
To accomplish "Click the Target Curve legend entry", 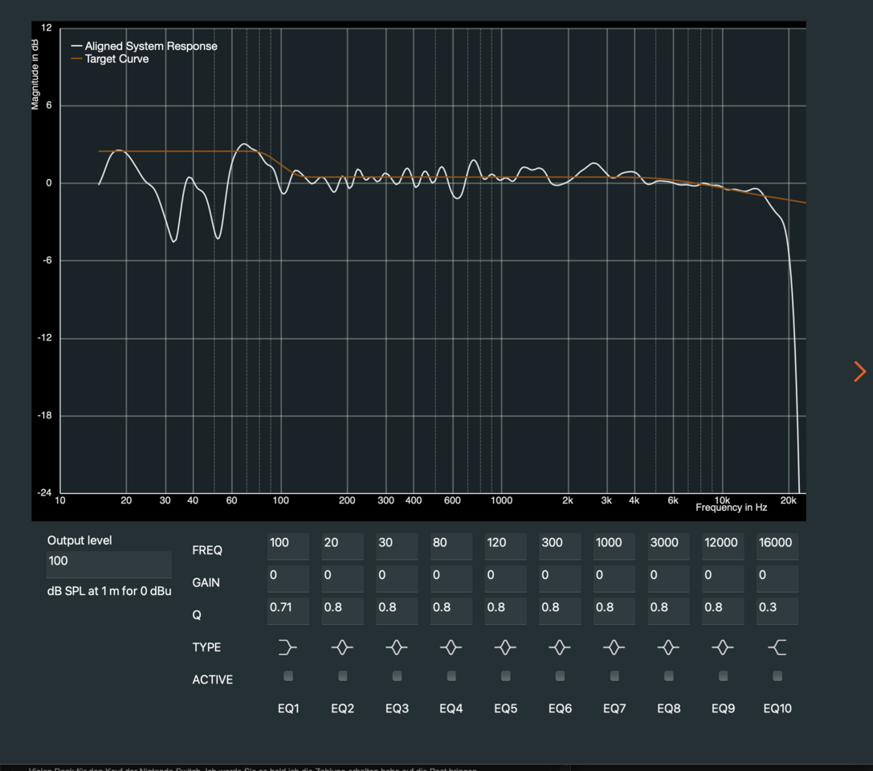I will click(x=110, y=59).
